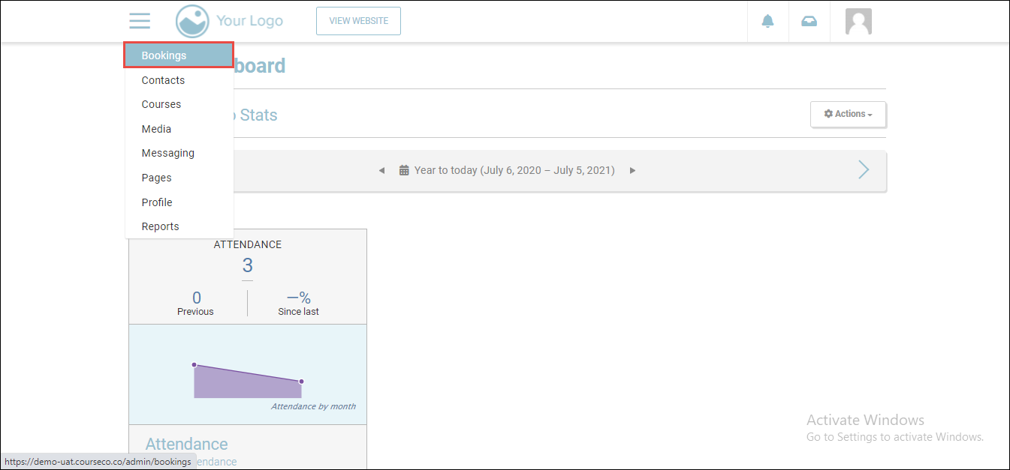The height and width of the screenshot is (470, 1010).
Task: Open Courses in the navigation menu
Action: [161, 104]
